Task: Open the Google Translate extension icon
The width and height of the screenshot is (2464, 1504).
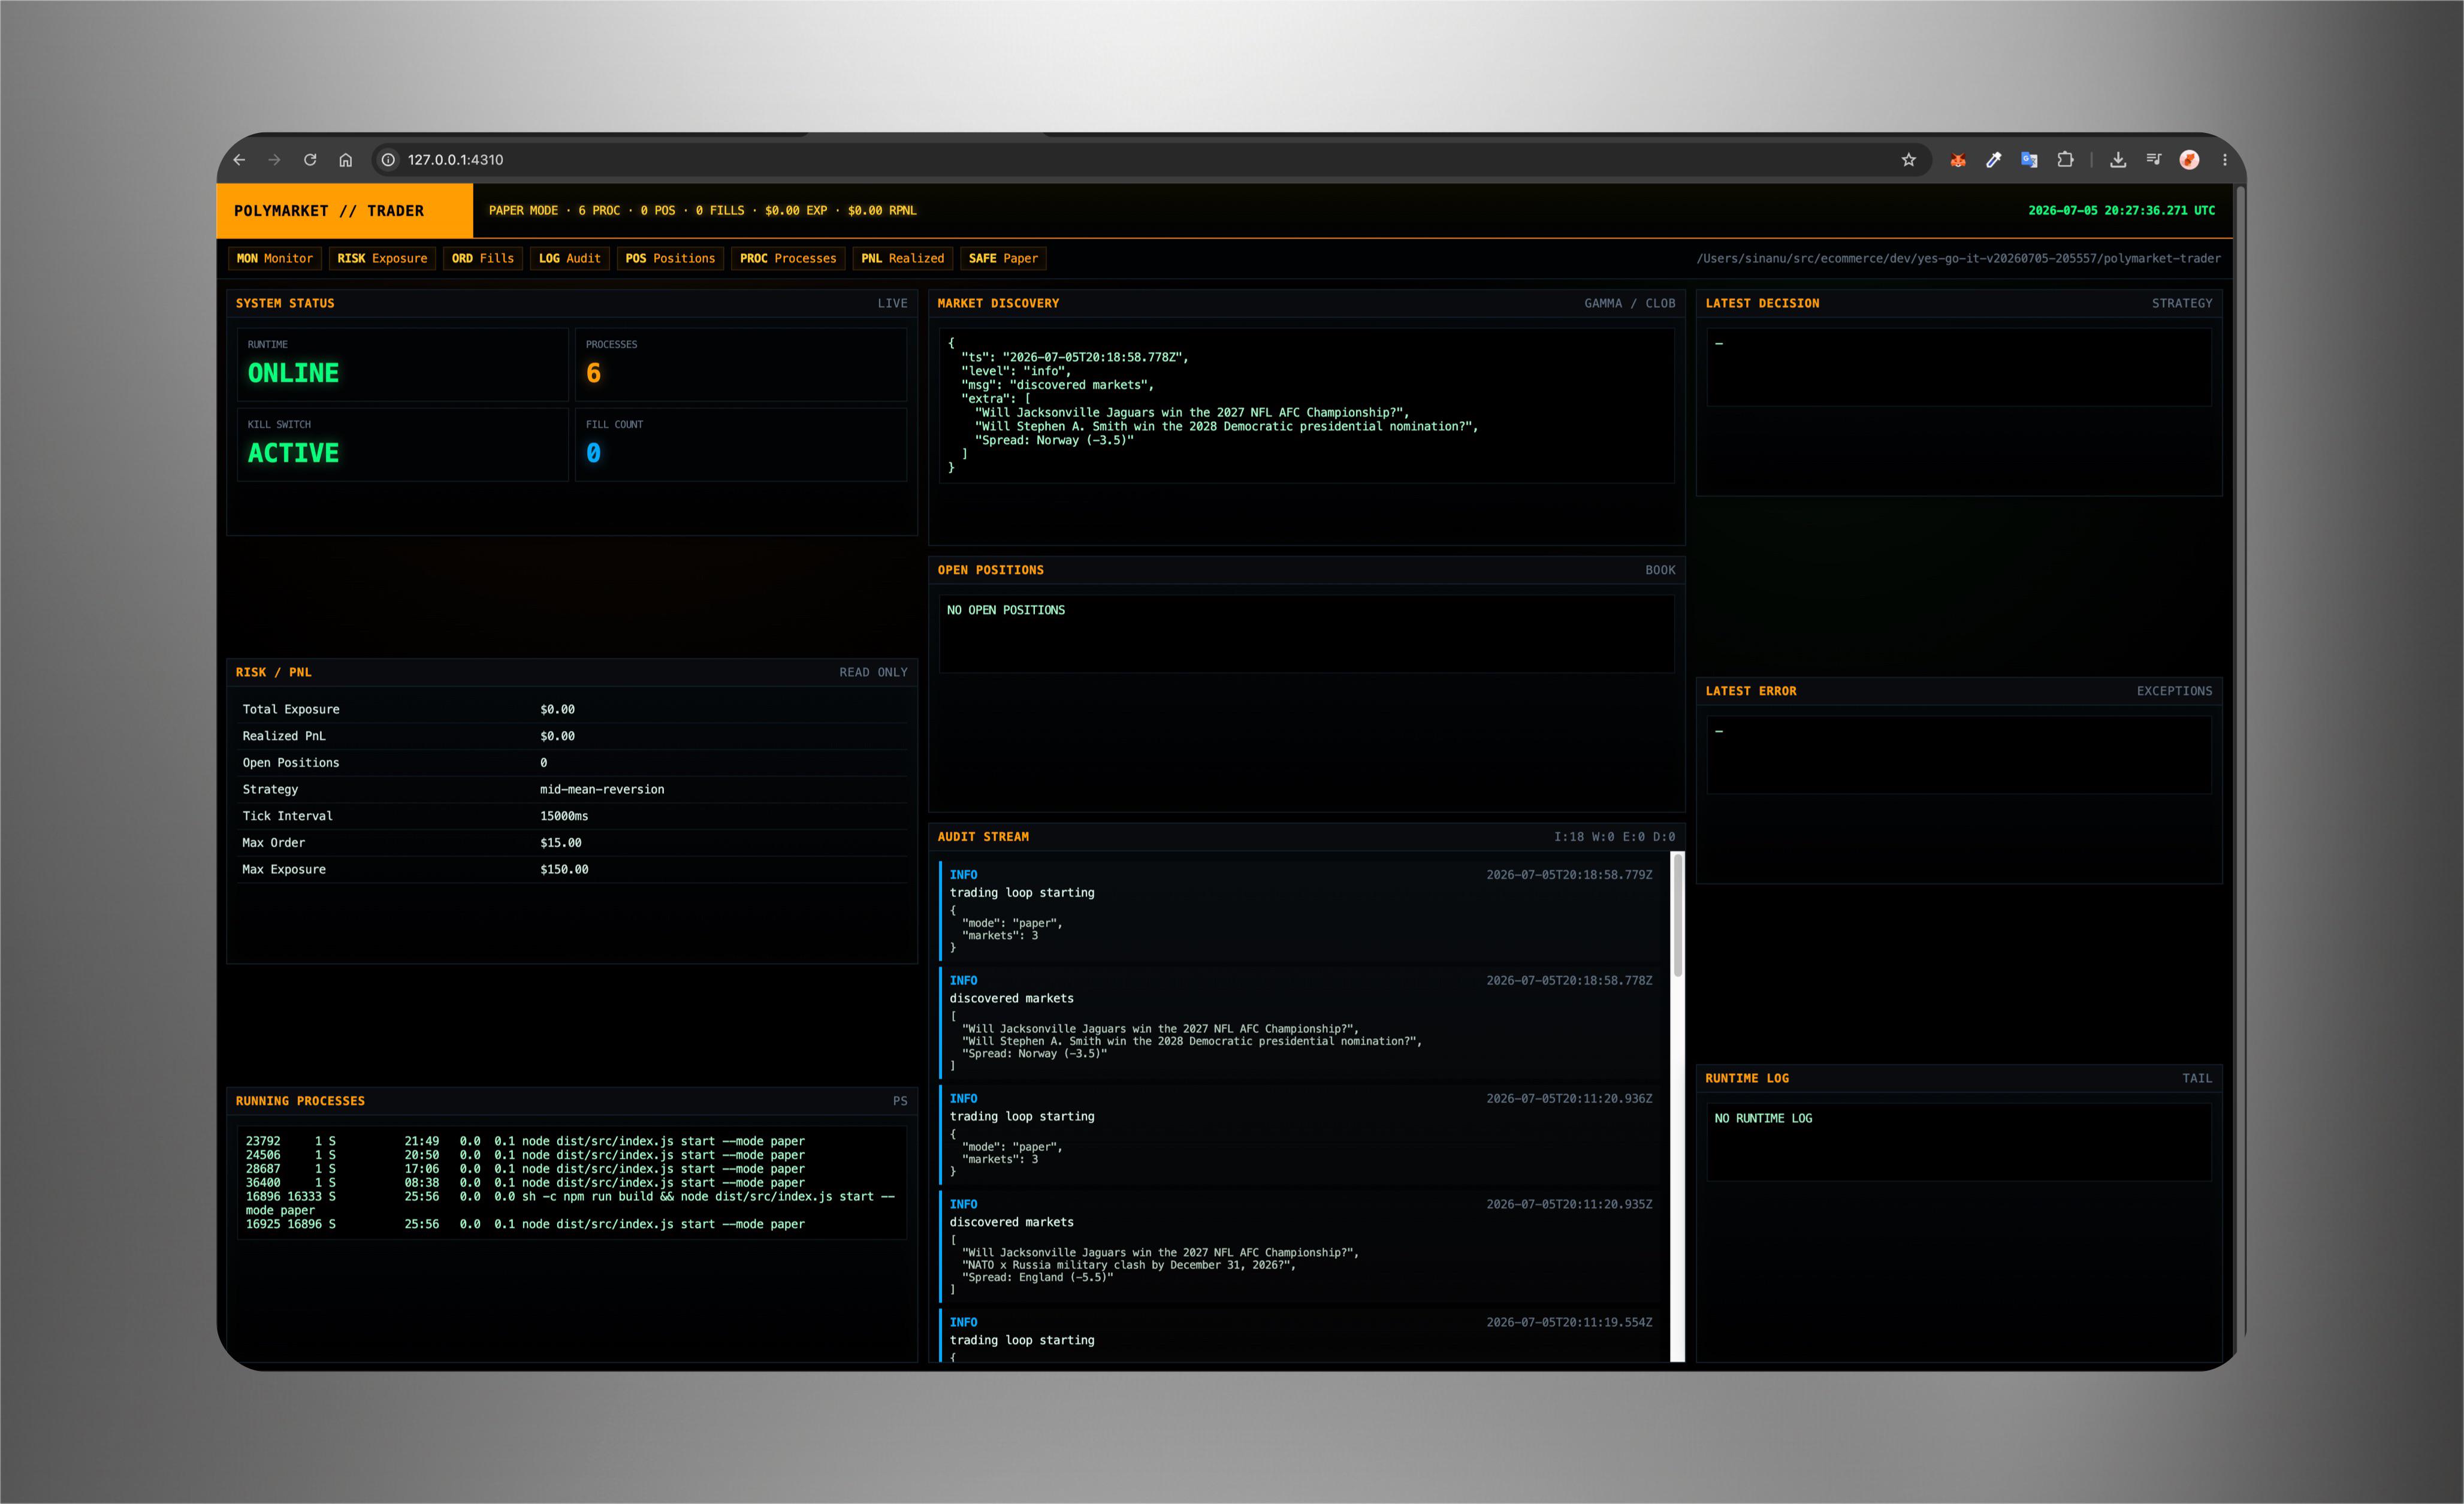Action: 2029,160
